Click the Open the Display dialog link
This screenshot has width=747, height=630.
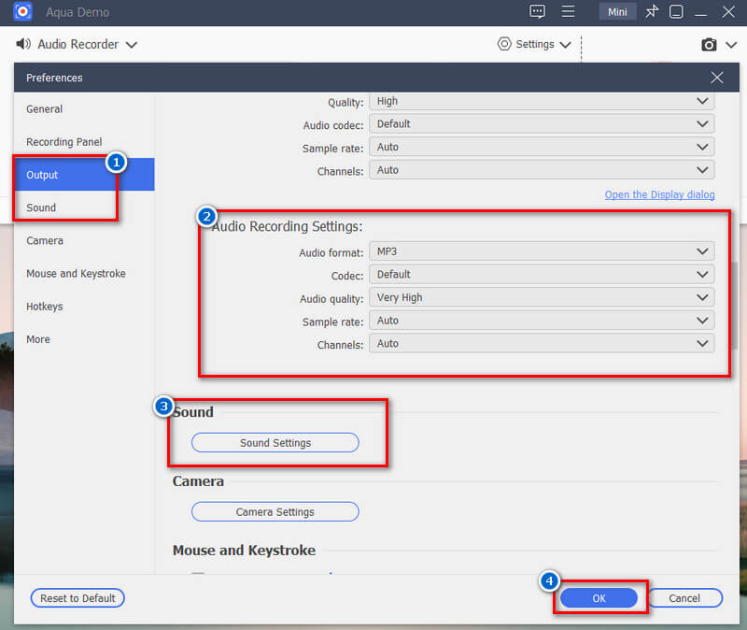click(x=659, y=193)
